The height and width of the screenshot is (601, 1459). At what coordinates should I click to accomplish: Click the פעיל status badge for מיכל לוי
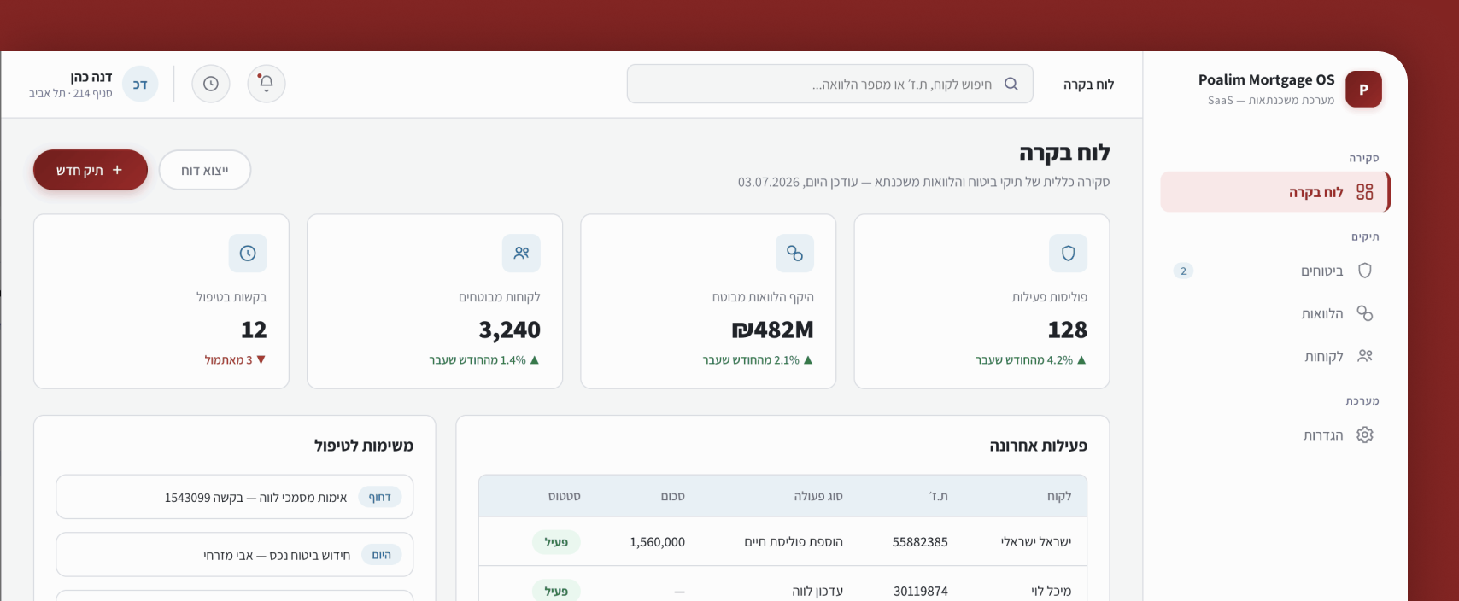(556, 591)
